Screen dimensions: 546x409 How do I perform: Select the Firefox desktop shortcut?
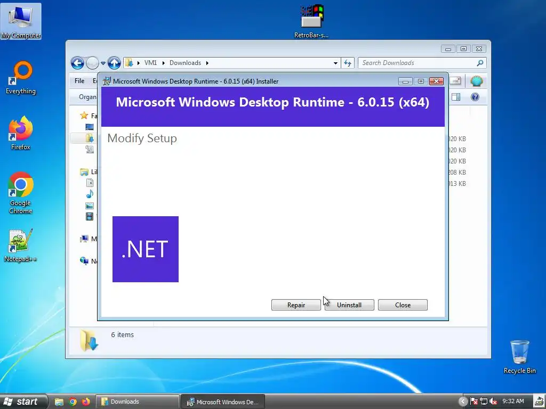(x=21, y=133)
